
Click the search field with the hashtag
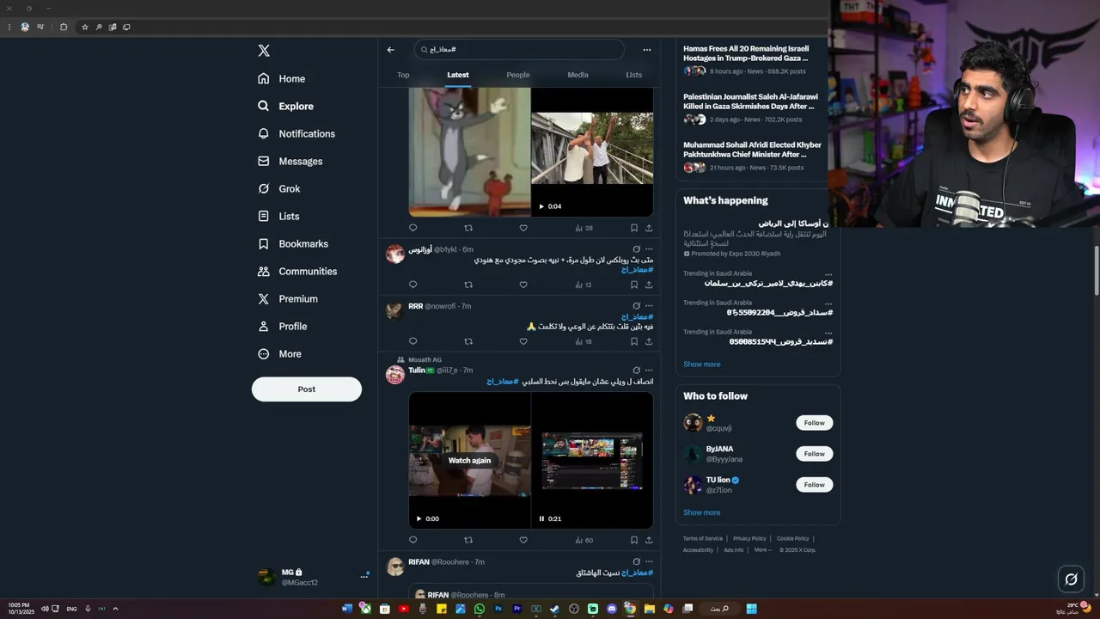tap(519, 50)
